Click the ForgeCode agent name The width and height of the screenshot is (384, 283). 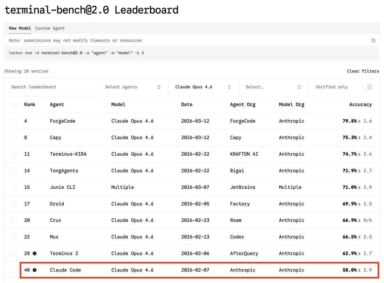(x=63, y=121)
